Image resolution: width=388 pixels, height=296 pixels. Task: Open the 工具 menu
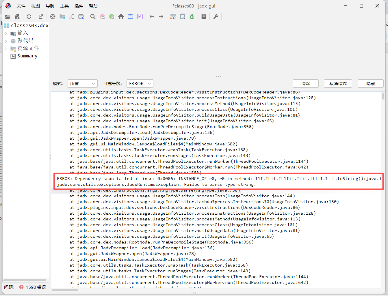(x=64, y=6)
